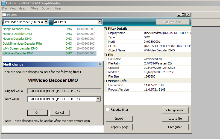Maximize the Filters window
220x139 pixels.
tap(183, 15)
